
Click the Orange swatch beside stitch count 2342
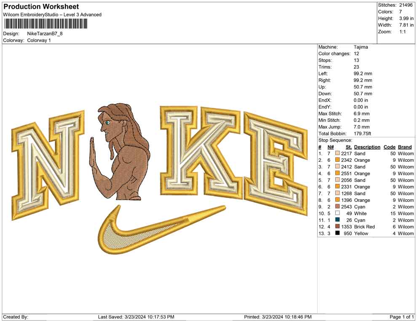pyautogui.click(x=337, y=160)
